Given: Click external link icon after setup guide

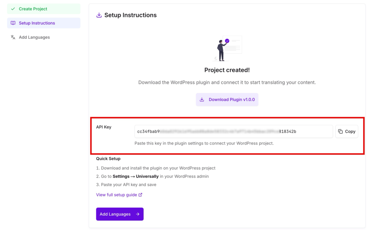Looking at the screenshot, I should point(141,195).
